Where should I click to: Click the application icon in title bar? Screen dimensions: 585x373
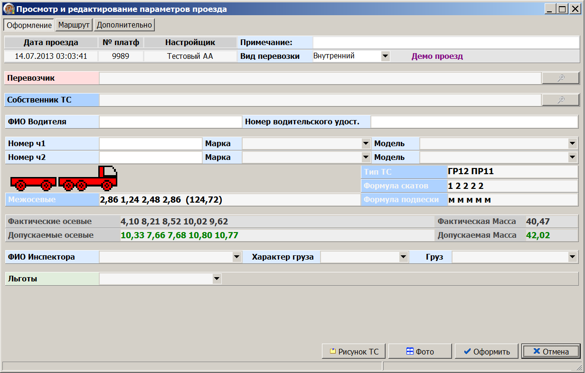coord(9,9)
